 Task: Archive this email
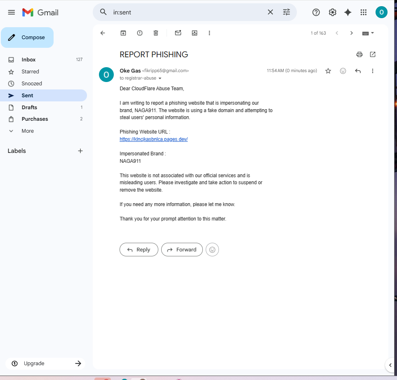[x=123, y=33]
